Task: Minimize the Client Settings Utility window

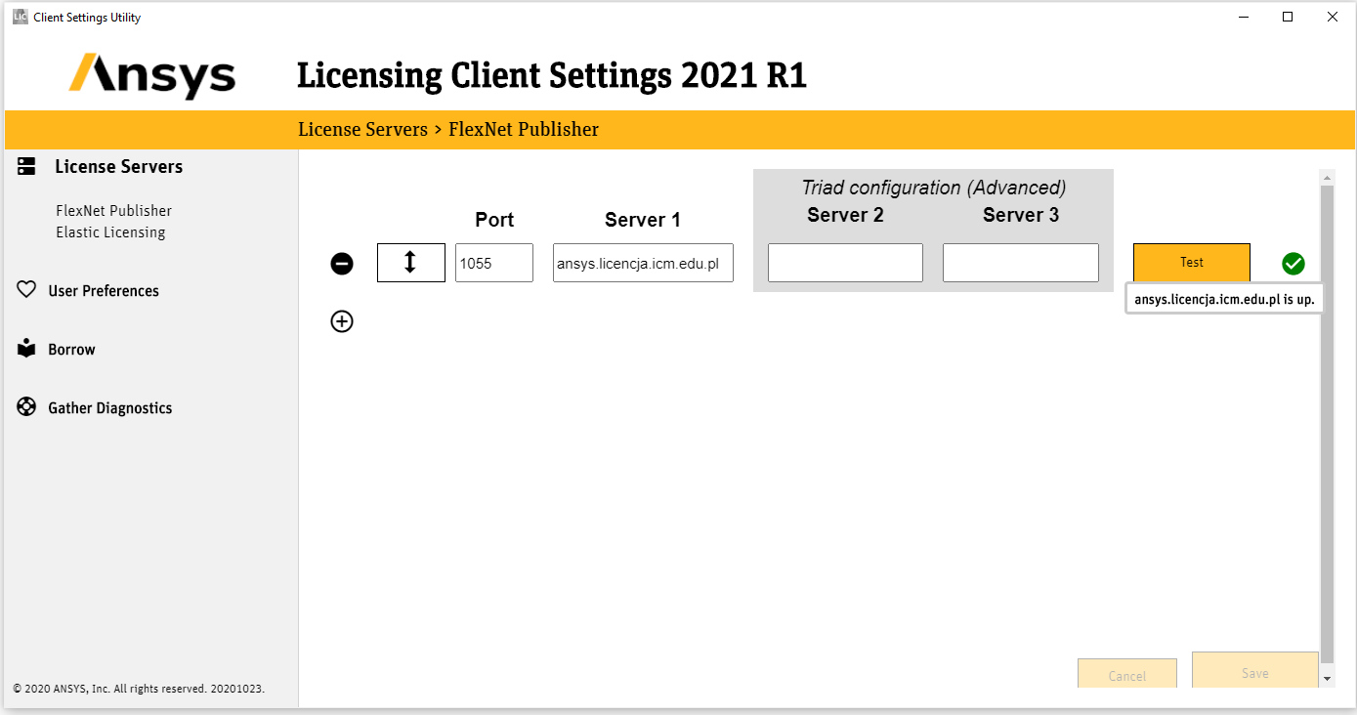Action: [1244, 17]
